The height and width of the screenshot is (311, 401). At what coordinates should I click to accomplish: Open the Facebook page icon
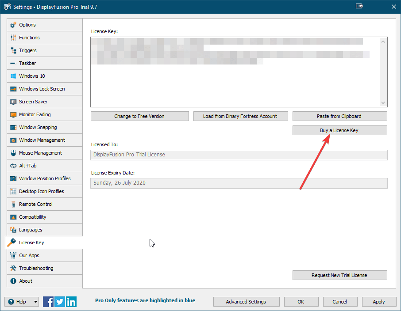tap(48, 302)
